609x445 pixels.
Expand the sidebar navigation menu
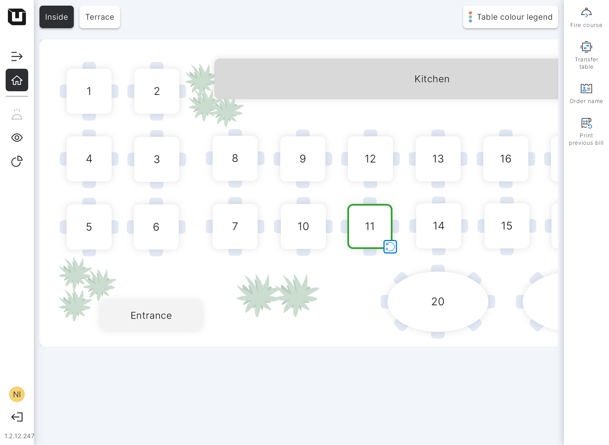17,56
